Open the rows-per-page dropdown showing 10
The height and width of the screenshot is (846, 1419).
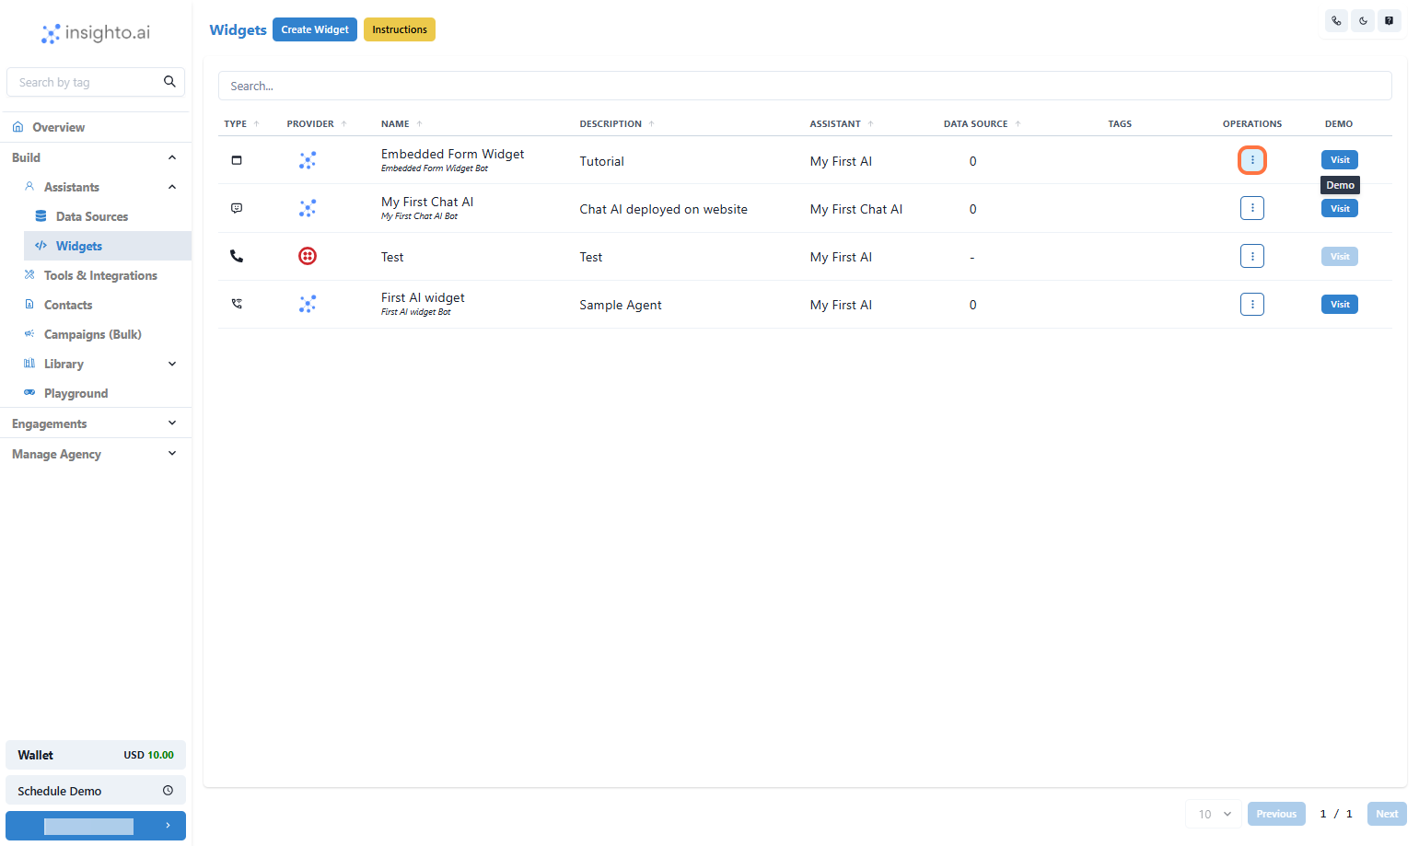[x=1214, y=814]
